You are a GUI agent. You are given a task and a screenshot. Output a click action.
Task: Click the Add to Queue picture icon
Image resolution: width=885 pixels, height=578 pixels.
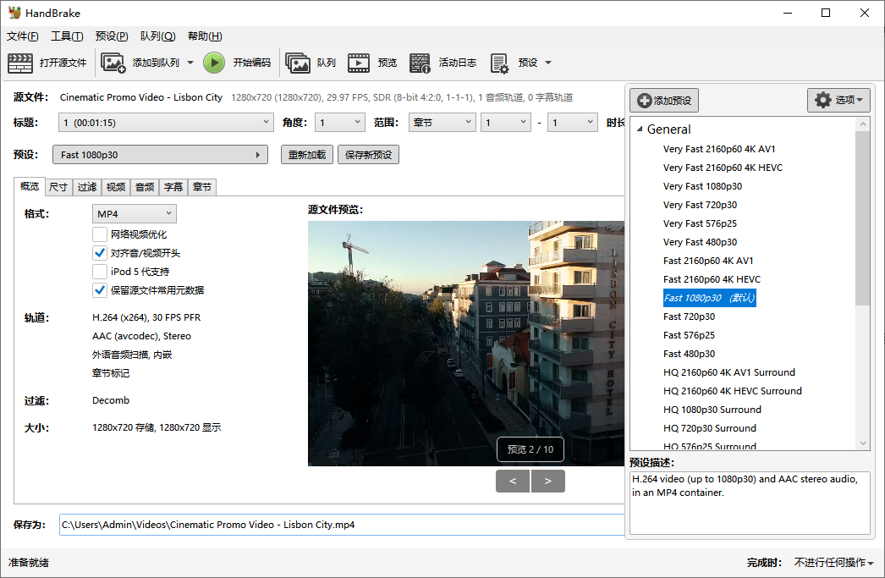(113, 63)
